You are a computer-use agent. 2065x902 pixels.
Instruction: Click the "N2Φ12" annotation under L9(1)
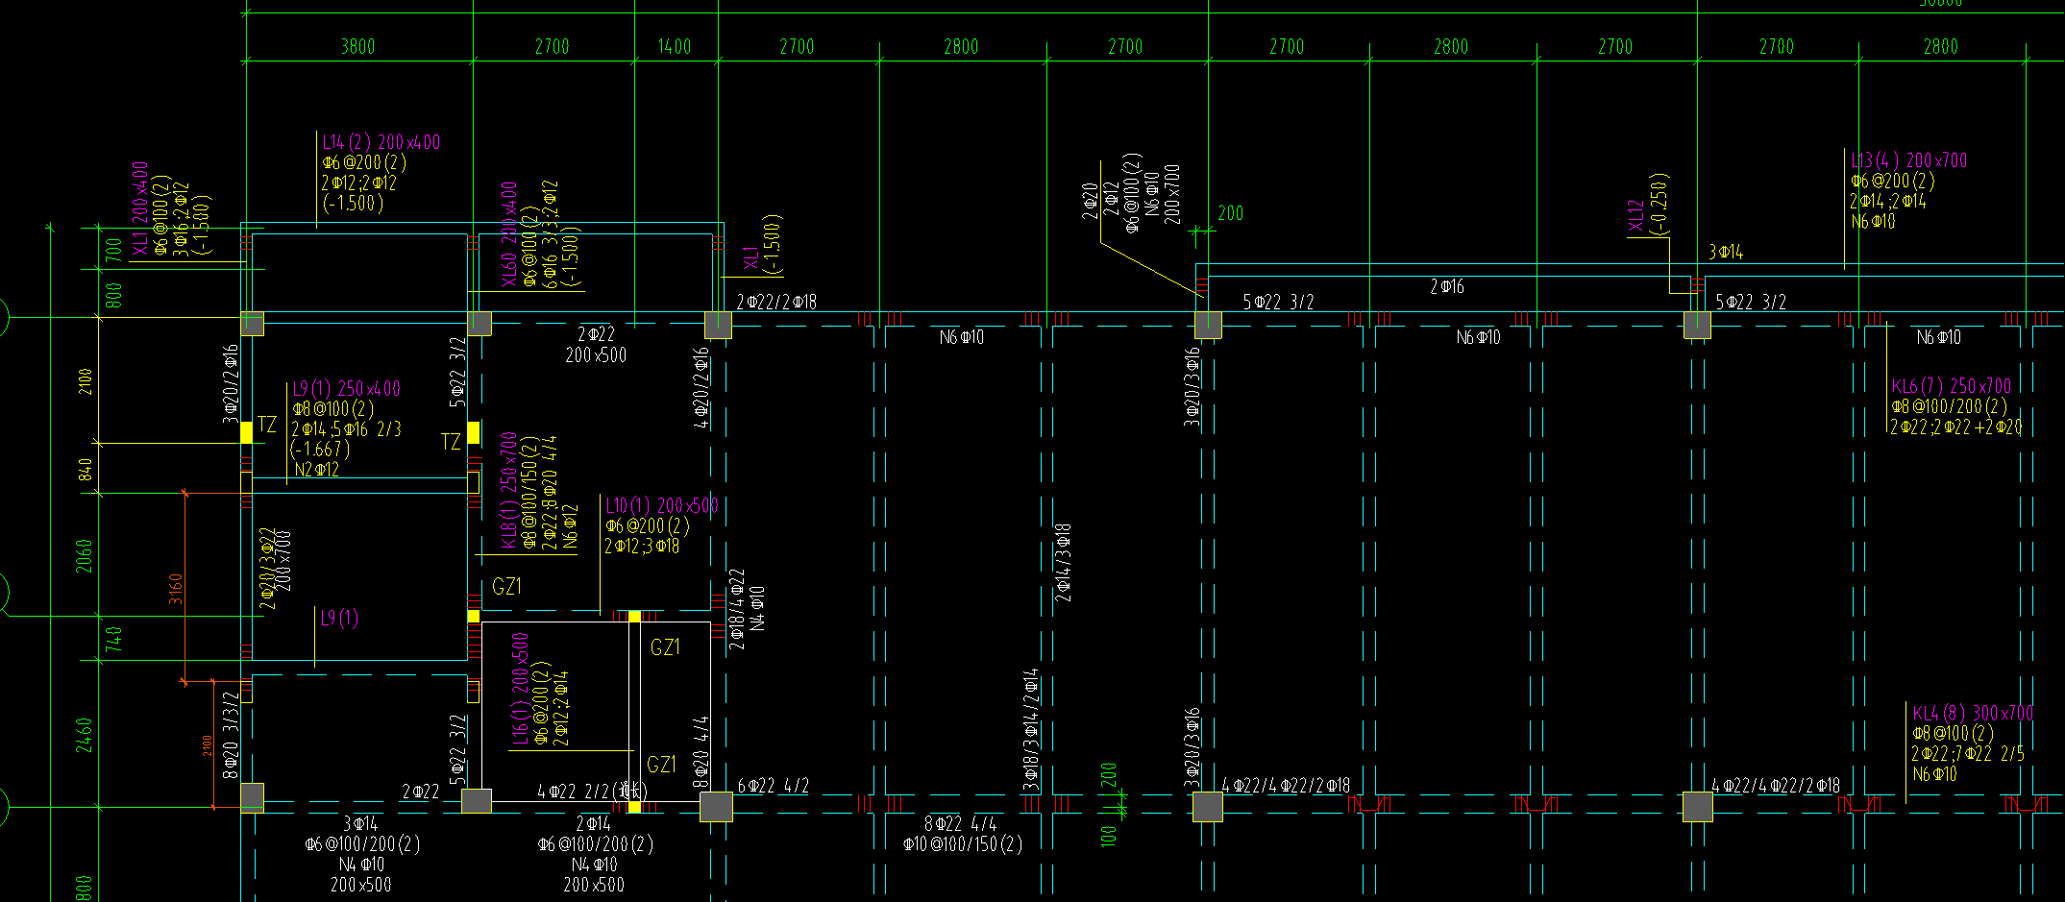[316, 470]
